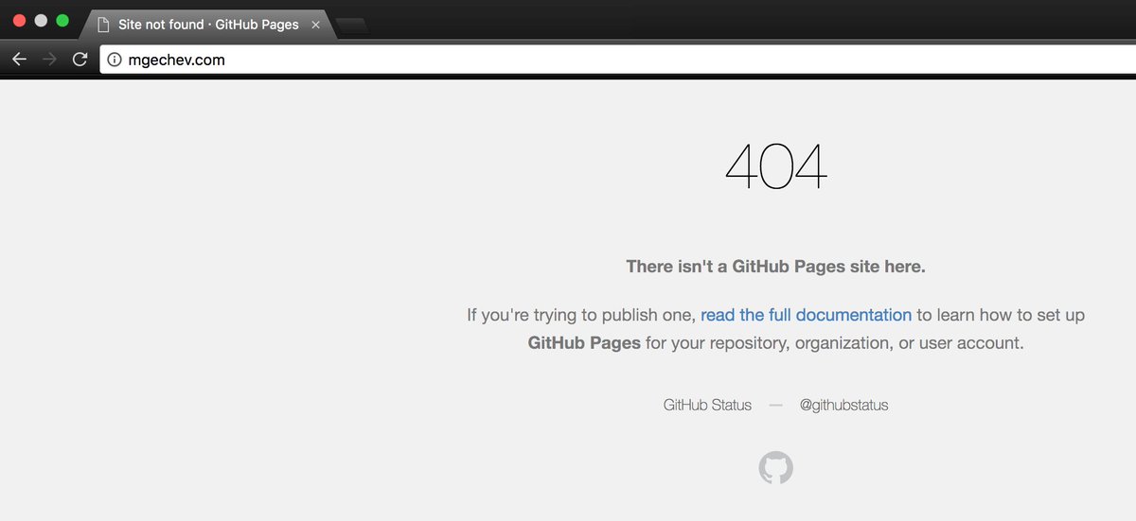1136x521 pixels.
Task: Focus the address bar showing mgechev.com
Action: pyautogui.click(x=618, y=60)
